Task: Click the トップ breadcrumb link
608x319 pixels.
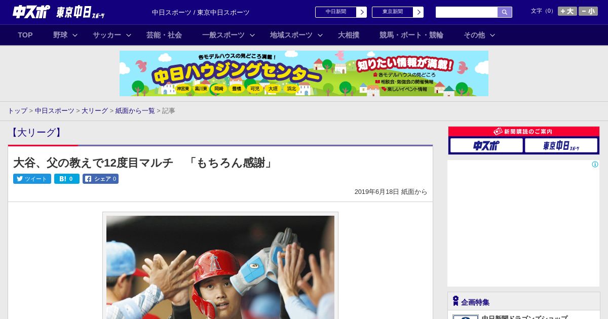Action: [18, 111]
